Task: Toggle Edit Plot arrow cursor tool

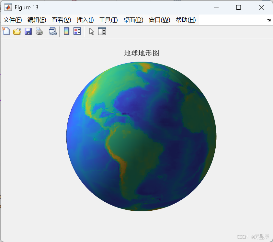Action: tap(91, 31)
